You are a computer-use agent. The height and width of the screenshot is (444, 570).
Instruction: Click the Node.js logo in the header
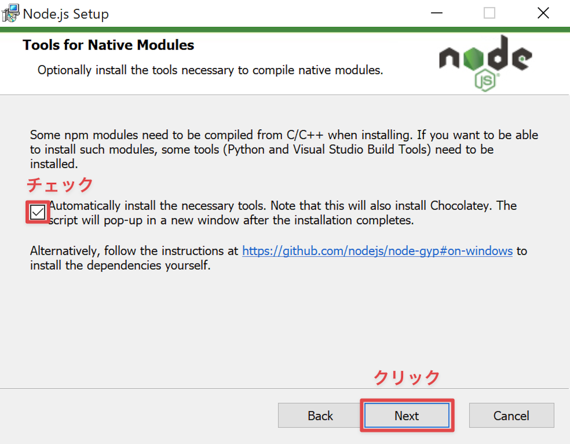point(486,63)
